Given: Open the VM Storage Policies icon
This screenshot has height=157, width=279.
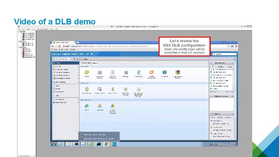Looking at the screenshot, I should [126, 89].
